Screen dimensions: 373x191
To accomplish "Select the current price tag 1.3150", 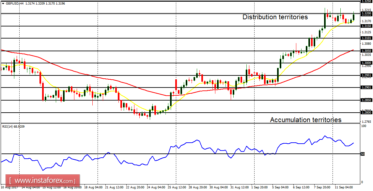I will 367,25.
